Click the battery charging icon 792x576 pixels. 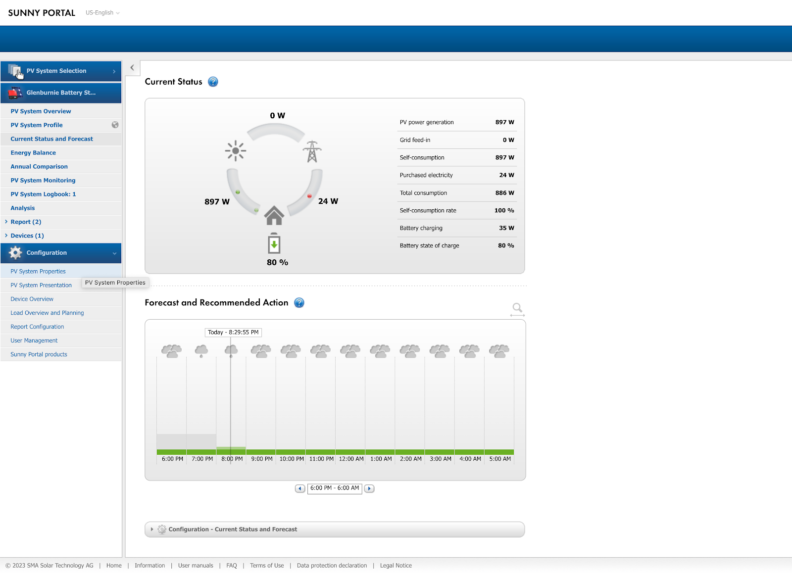click(x=274, y=243)
